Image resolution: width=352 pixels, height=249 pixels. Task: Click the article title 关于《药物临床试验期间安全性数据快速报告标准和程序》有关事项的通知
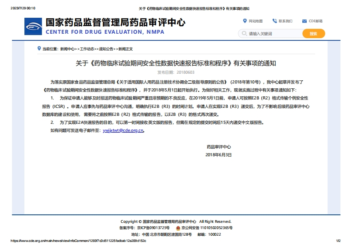click(176, 63)
